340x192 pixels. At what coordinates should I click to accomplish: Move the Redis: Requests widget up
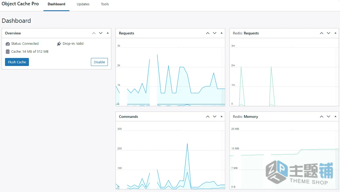coord(322,33)
